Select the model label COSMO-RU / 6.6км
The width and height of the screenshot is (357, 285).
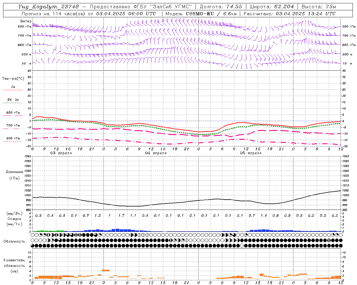[x=211, y=14]
